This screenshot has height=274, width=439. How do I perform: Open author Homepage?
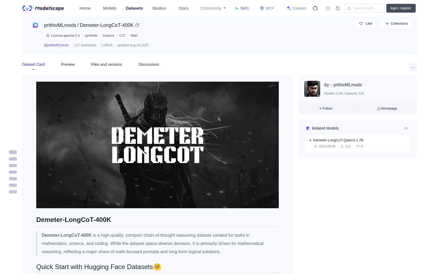(x=387, y=109)
